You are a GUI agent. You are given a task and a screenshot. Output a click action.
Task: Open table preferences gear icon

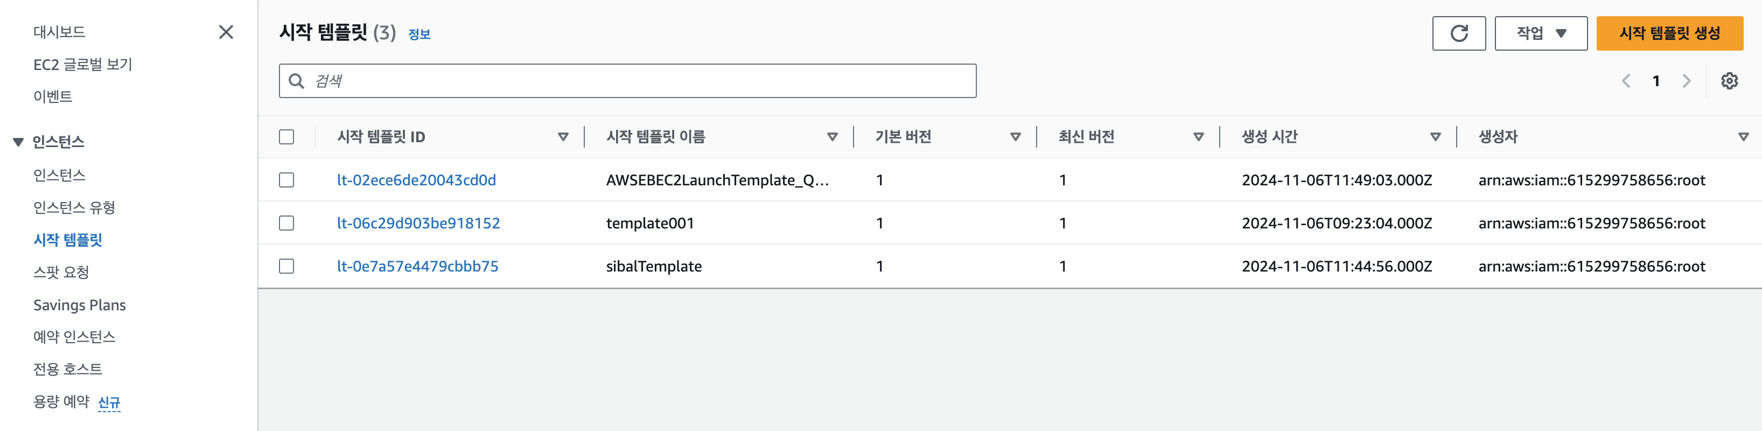[1729, 81]
